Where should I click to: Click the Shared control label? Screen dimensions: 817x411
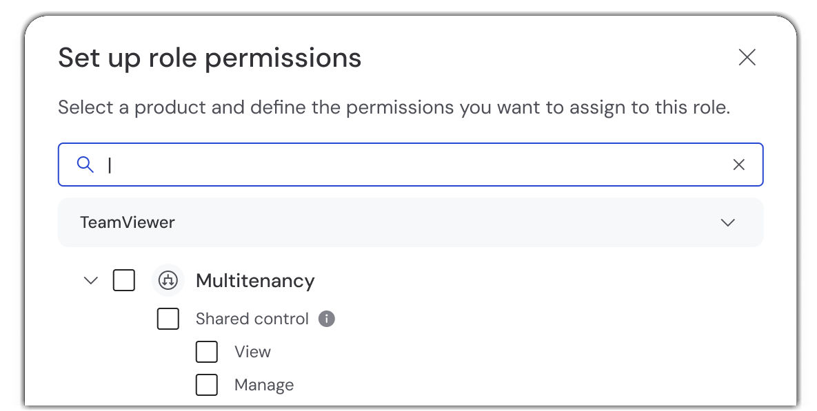click(252, 319)
